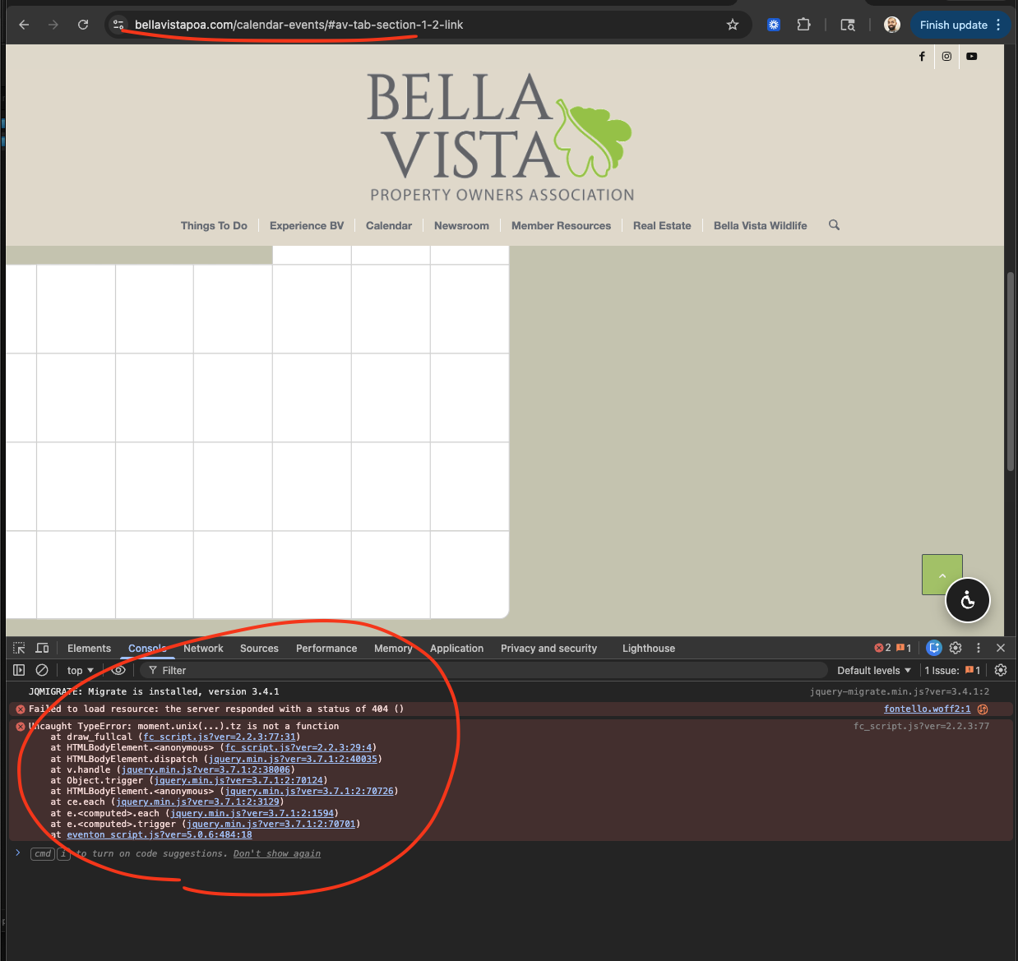
Task: Toggle the device toolbar in DevTools
Action: 42,649
